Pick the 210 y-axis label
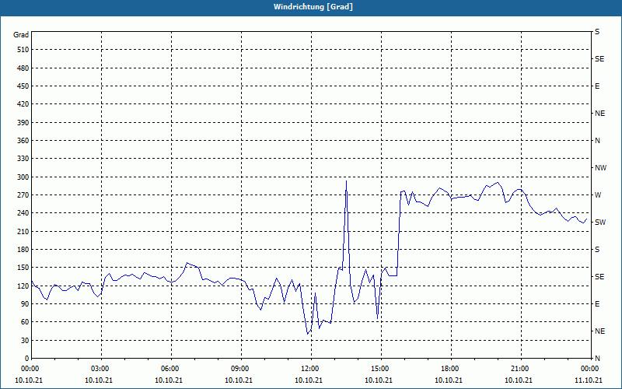622x389 pixels. 23,231
